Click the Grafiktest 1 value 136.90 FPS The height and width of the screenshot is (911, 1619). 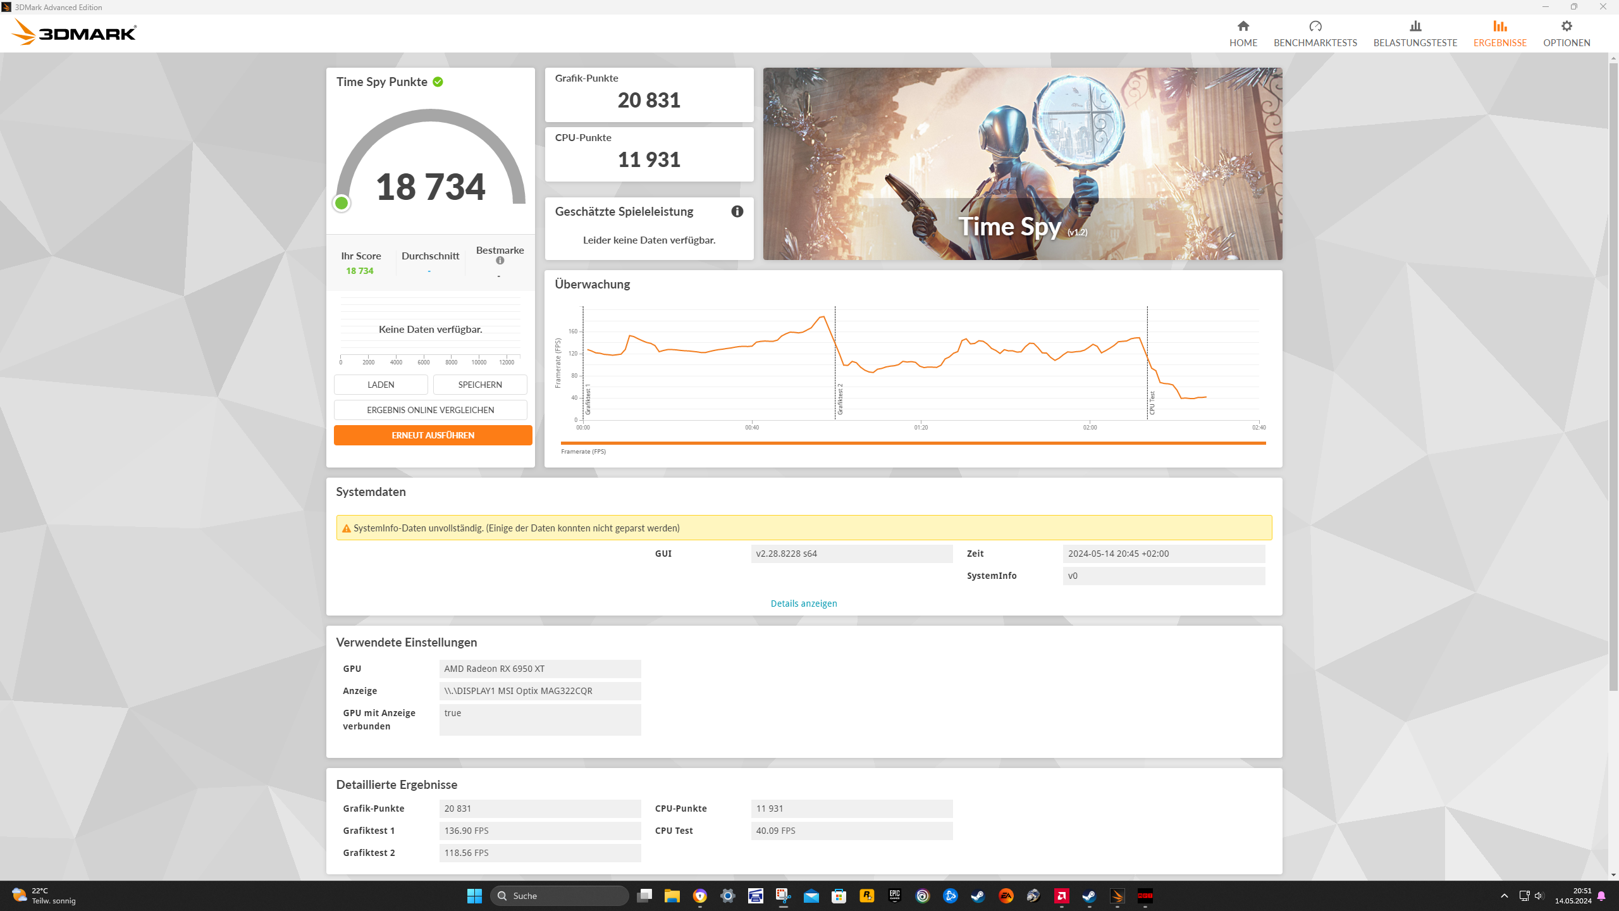tap(540, 831)
